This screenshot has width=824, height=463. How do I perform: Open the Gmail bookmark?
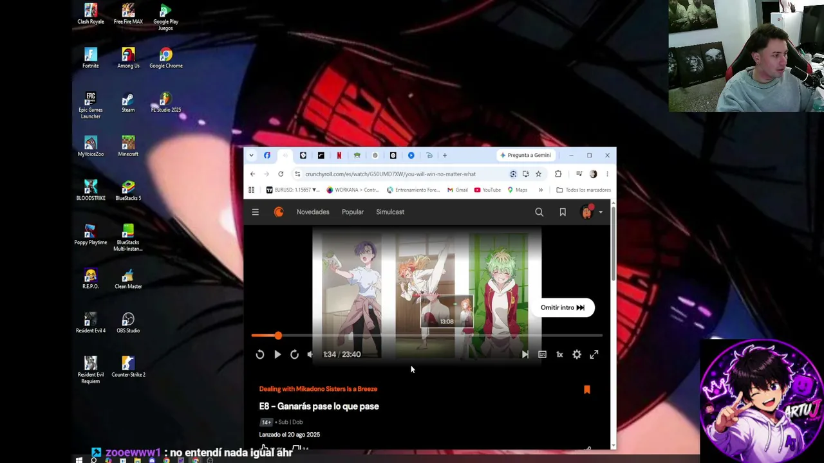pyautogui.click(x=457, y=190)
